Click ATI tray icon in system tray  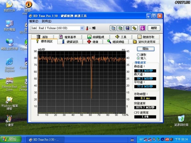click(167, 139)
